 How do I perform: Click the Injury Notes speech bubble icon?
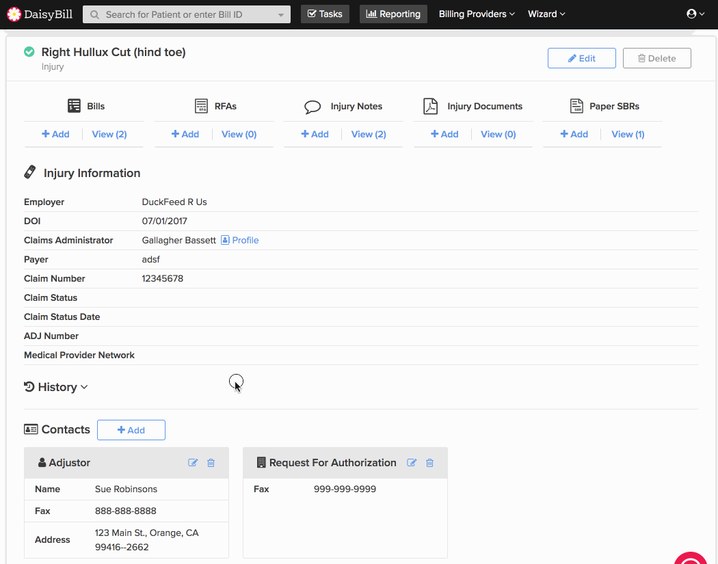pyautogui.click(x=313, y=107)
